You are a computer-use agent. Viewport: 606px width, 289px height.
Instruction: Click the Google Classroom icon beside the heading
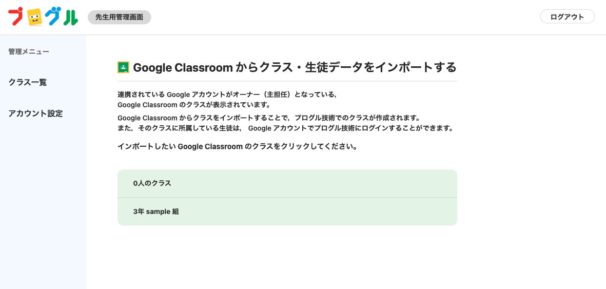point(123,67)
